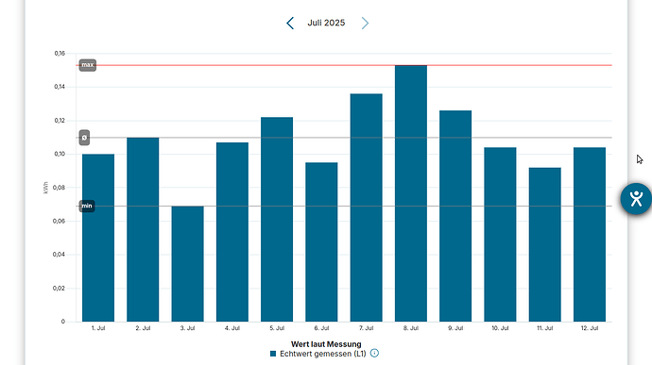Click the 0,06 y-axis value
652x365 pixels.
tap(60, 222)
